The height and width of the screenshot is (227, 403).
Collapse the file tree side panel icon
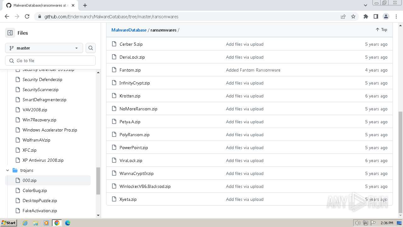pos(10,33)
